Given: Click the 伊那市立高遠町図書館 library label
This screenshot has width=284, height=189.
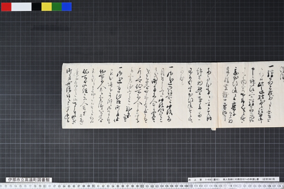Looking at the screenshot, I should 29,180.
